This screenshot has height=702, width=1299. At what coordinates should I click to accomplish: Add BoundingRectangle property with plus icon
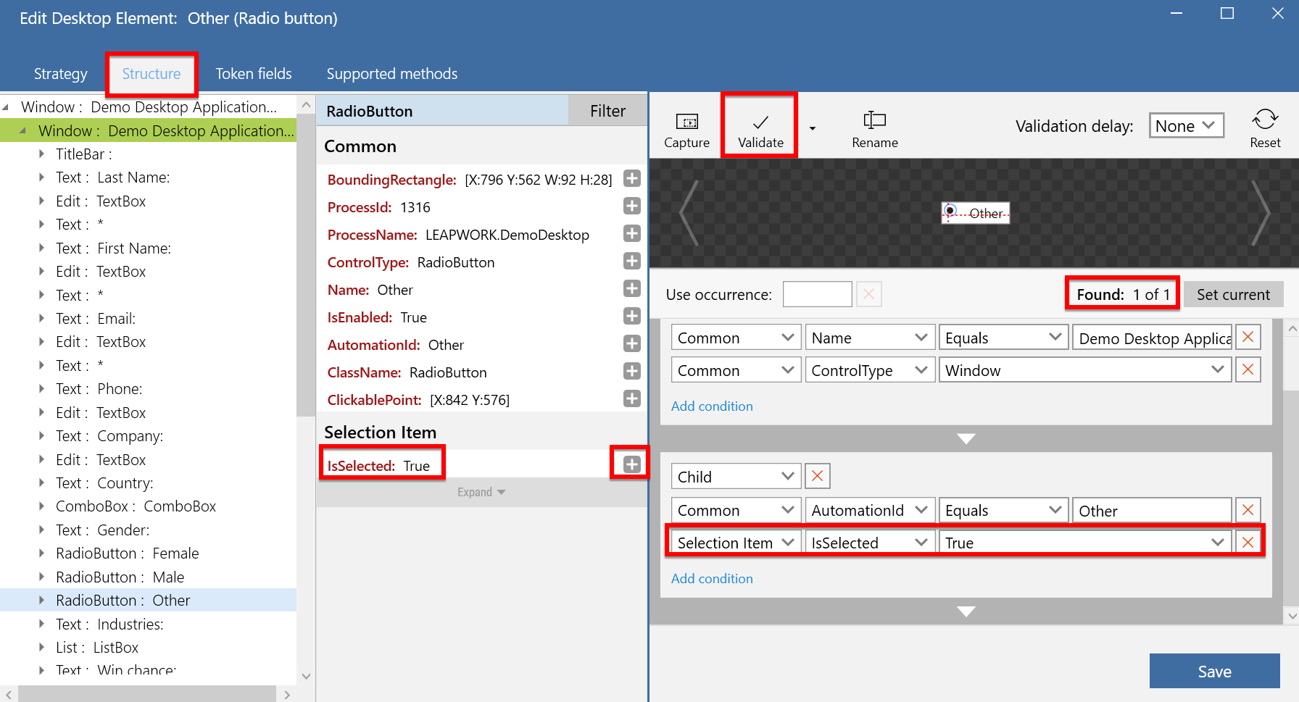pyautogui.click(x=631, y=179)
